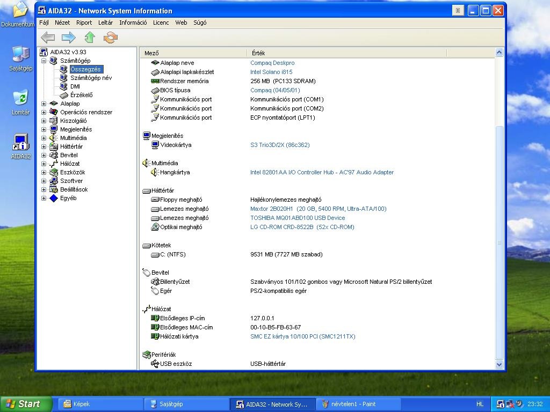Open the LG CD-ROM CRD-8522B link
The height and width of the screenshot is (412, 550).
pos(302,227)
